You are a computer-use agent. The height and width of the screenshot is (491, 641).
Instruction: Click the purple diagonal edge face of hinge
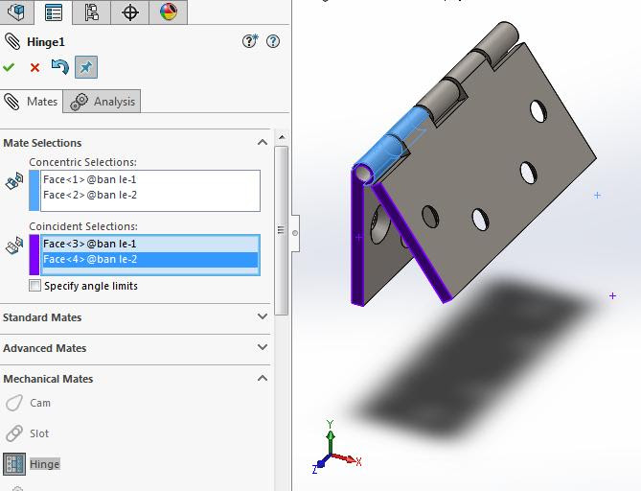tap(411, 244)
